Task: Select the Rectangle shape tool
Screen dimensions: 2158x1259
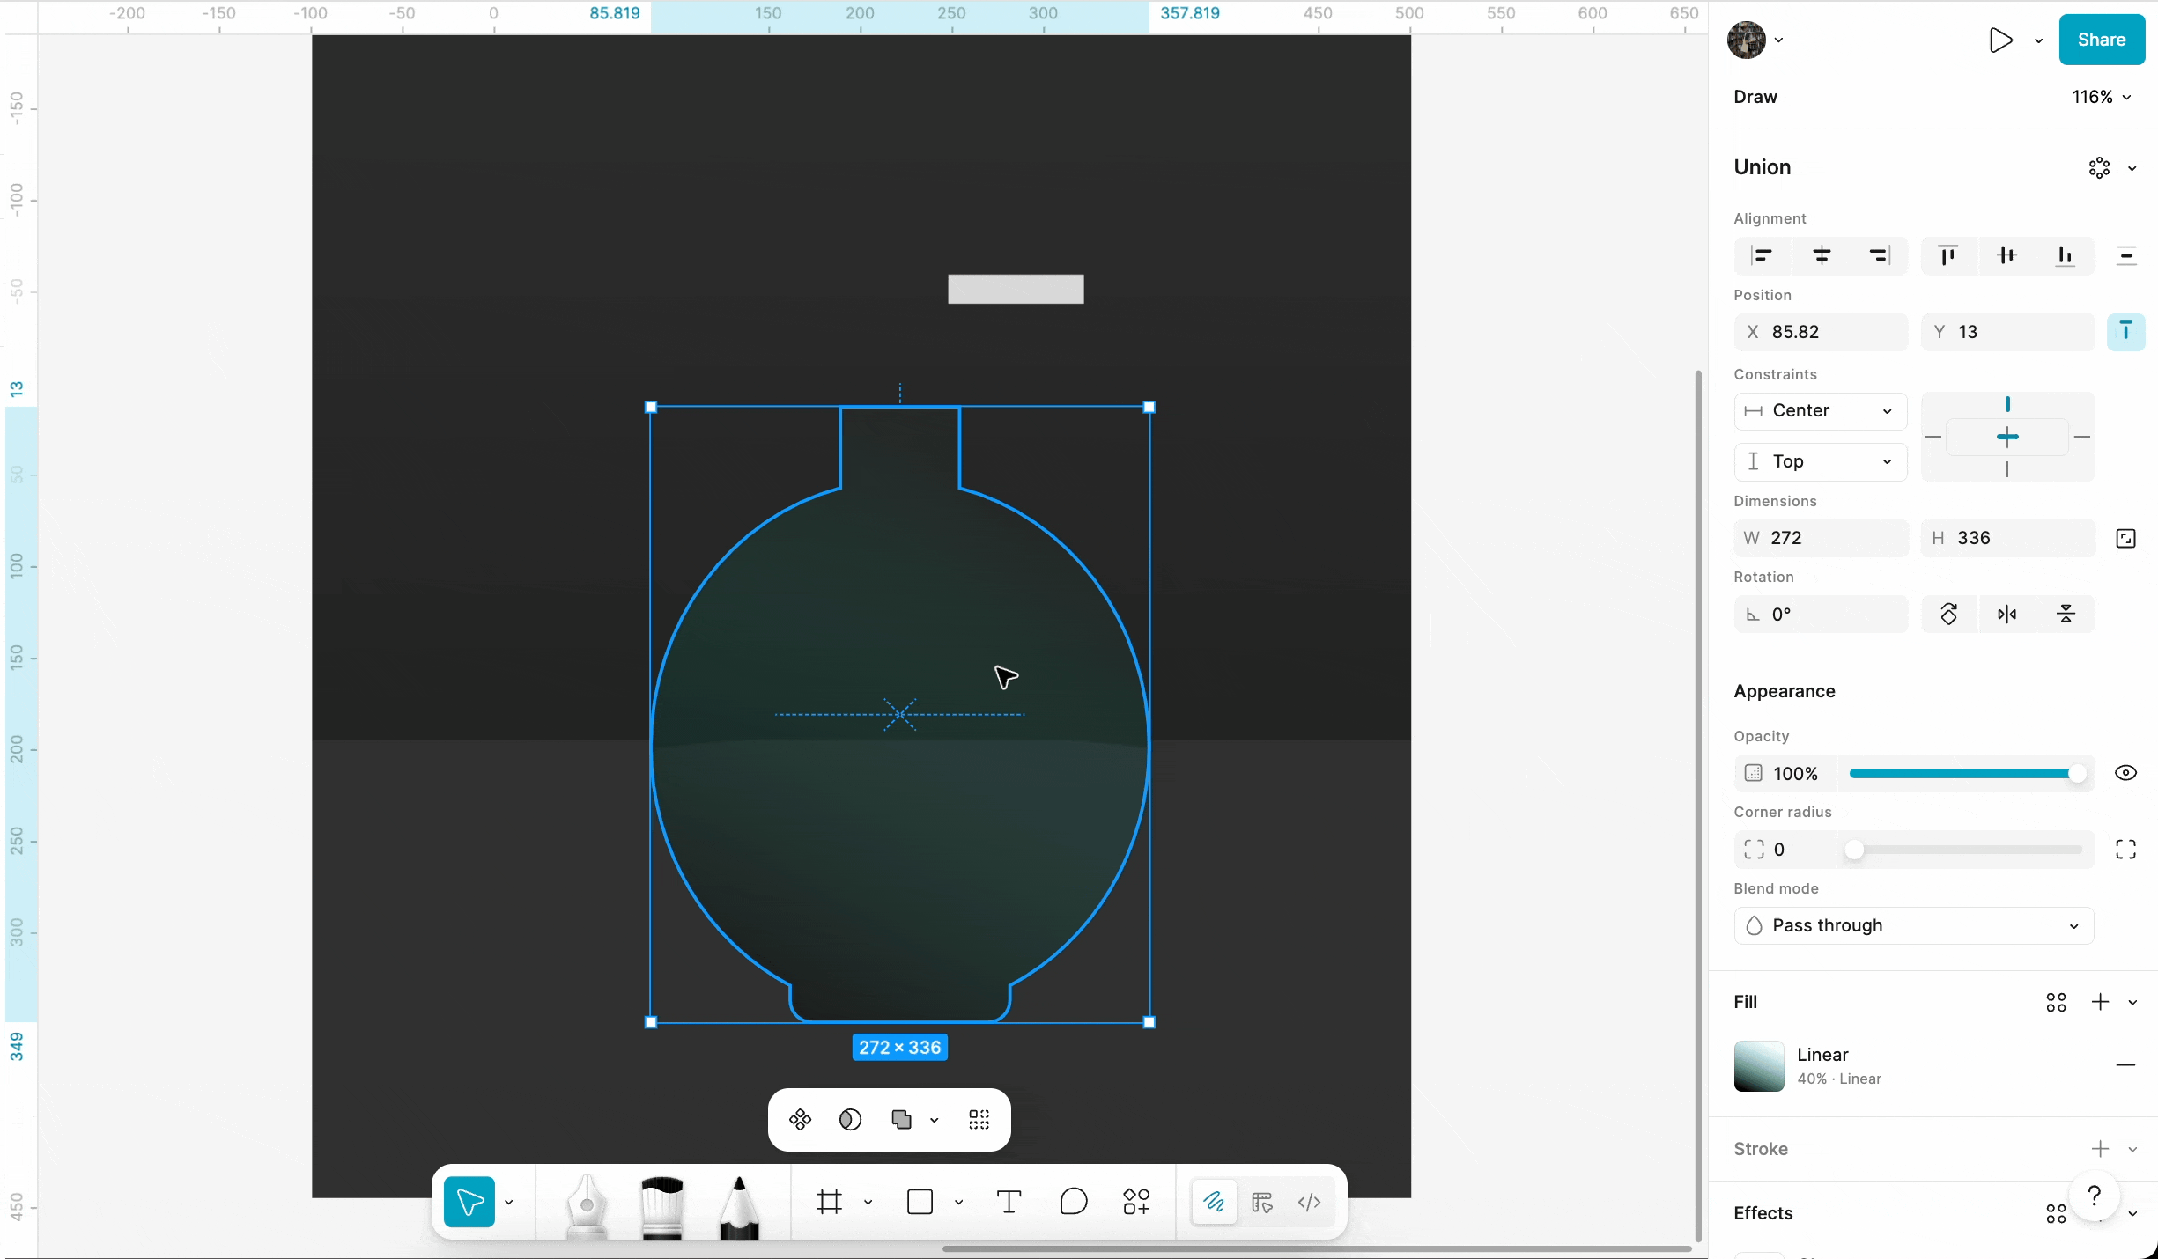Action: coord(921,1202)
